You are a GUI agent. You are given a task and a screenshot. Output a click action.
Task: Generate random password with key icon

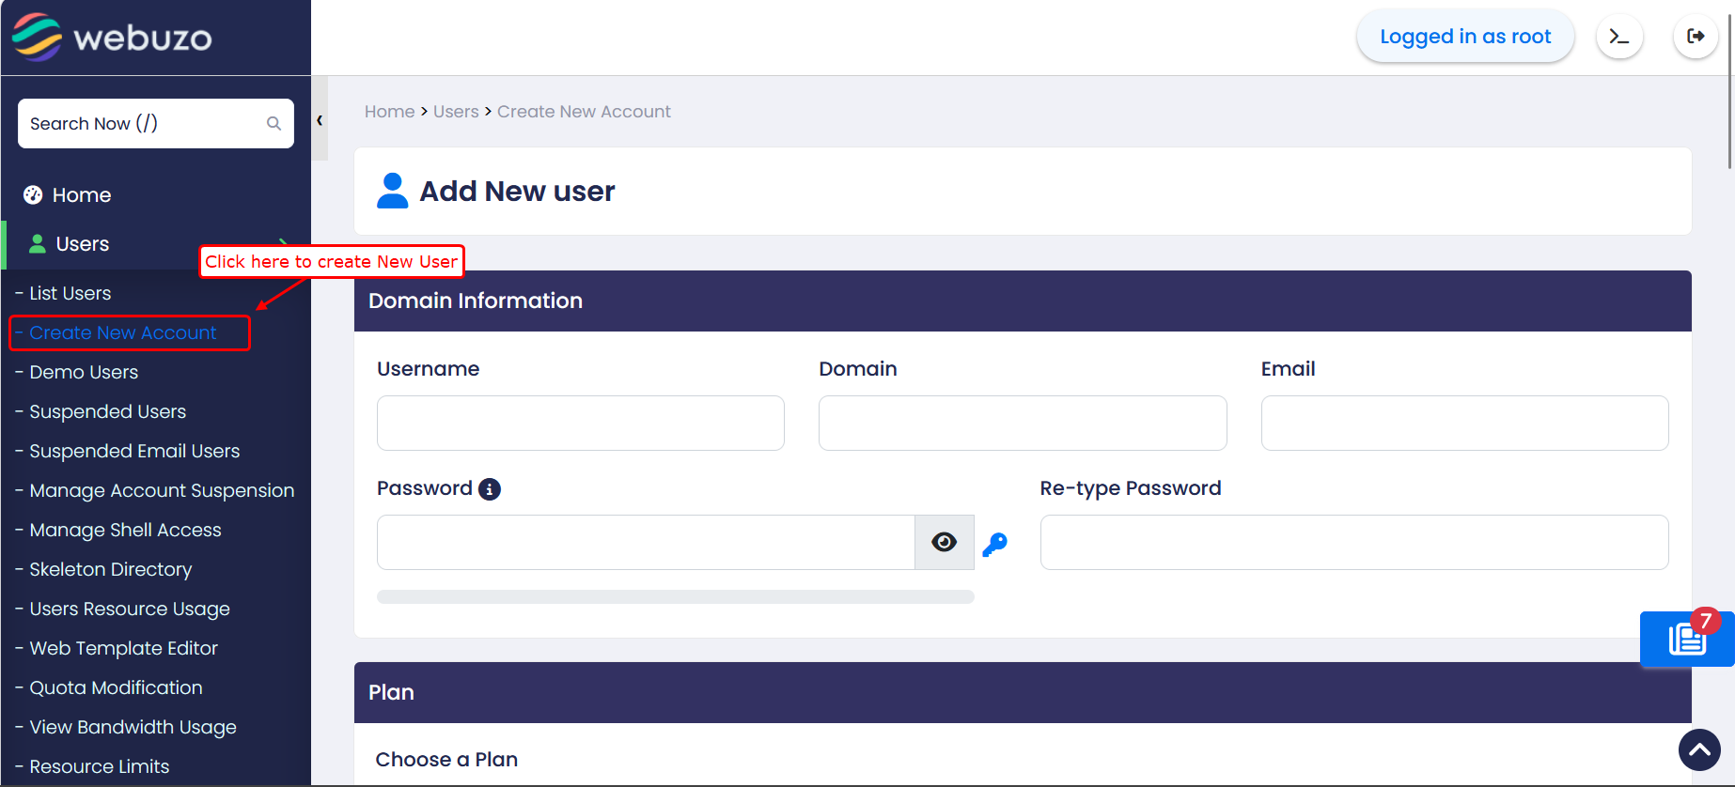(x=995, y=544)
